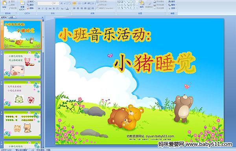
Task: Toggle strikethrough text formatting
Action: [50, 9]
